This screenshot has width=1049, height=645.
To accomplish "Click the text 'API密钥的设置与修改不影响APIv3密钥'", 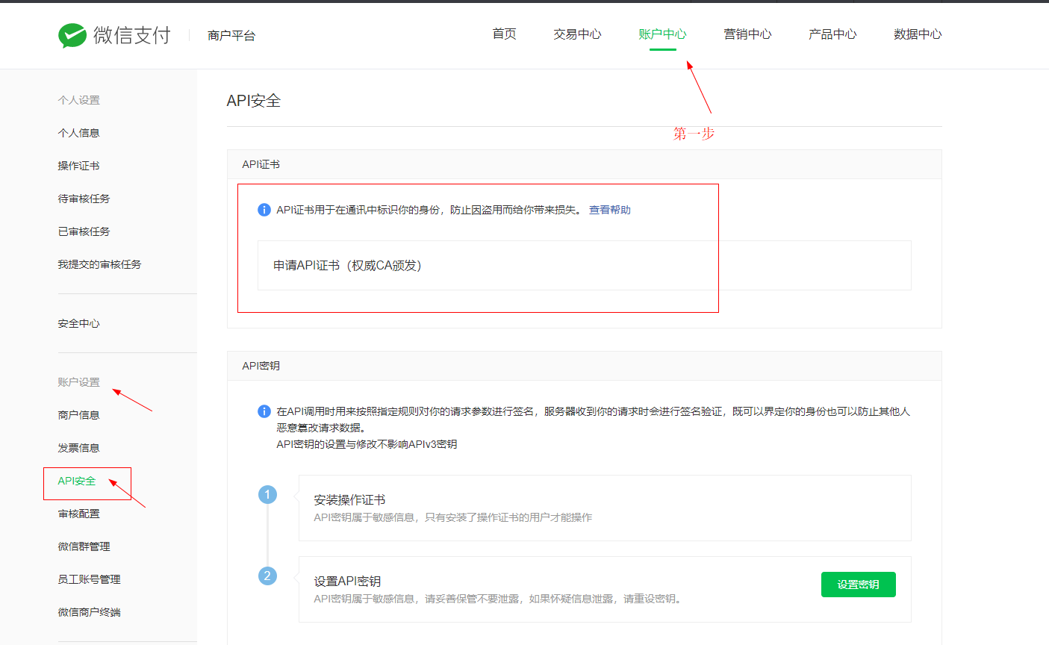I will click(367, 444).
